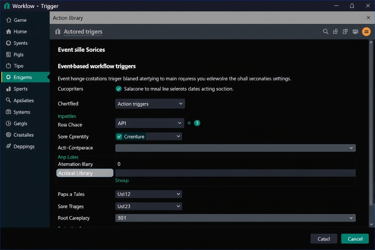Open the Root Careplacy 301 dropdown
The width and height of the screenshot is (375, 250).
tap(235, 218)
